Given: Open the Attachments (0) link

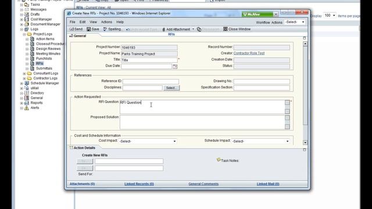Looking at the screenshot, I should (x=82, y=184).
